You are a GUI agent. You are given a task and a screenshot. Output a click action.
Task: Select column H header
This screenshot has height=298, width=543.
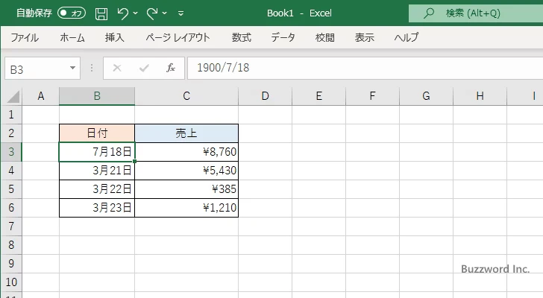pyautogui.click(x=480, y=96)
